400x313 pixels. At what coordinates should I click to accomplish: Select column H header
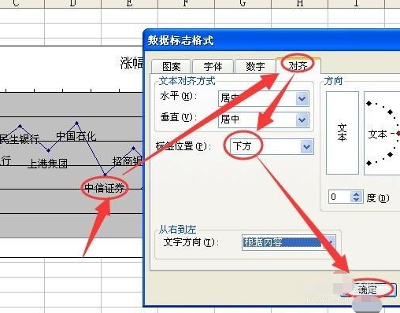299,3
